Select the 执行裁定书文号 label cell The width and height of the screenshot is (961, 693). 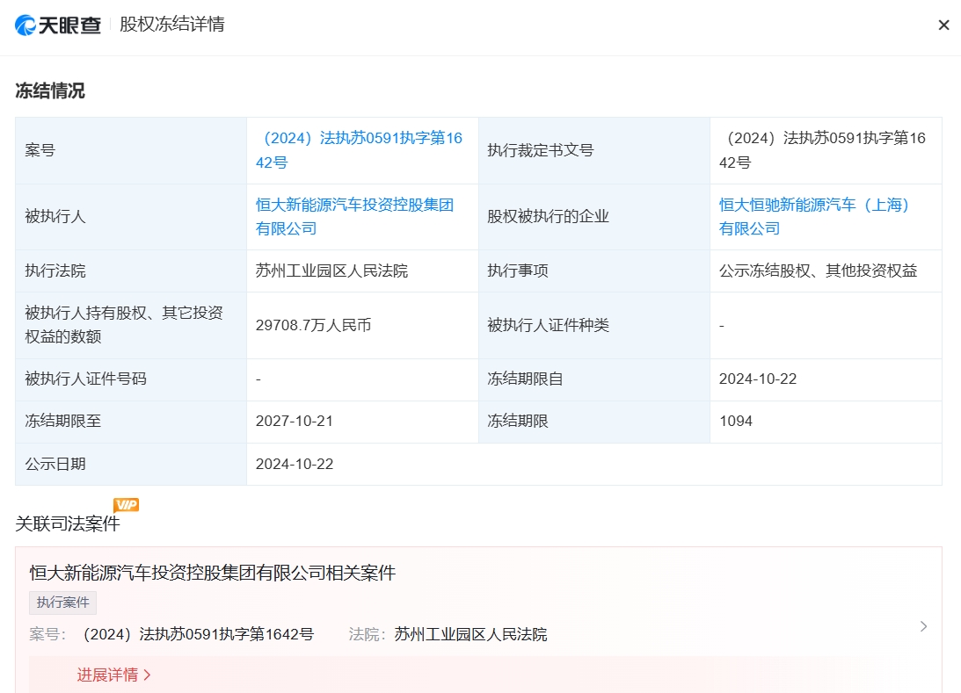[x=593, y=150]
